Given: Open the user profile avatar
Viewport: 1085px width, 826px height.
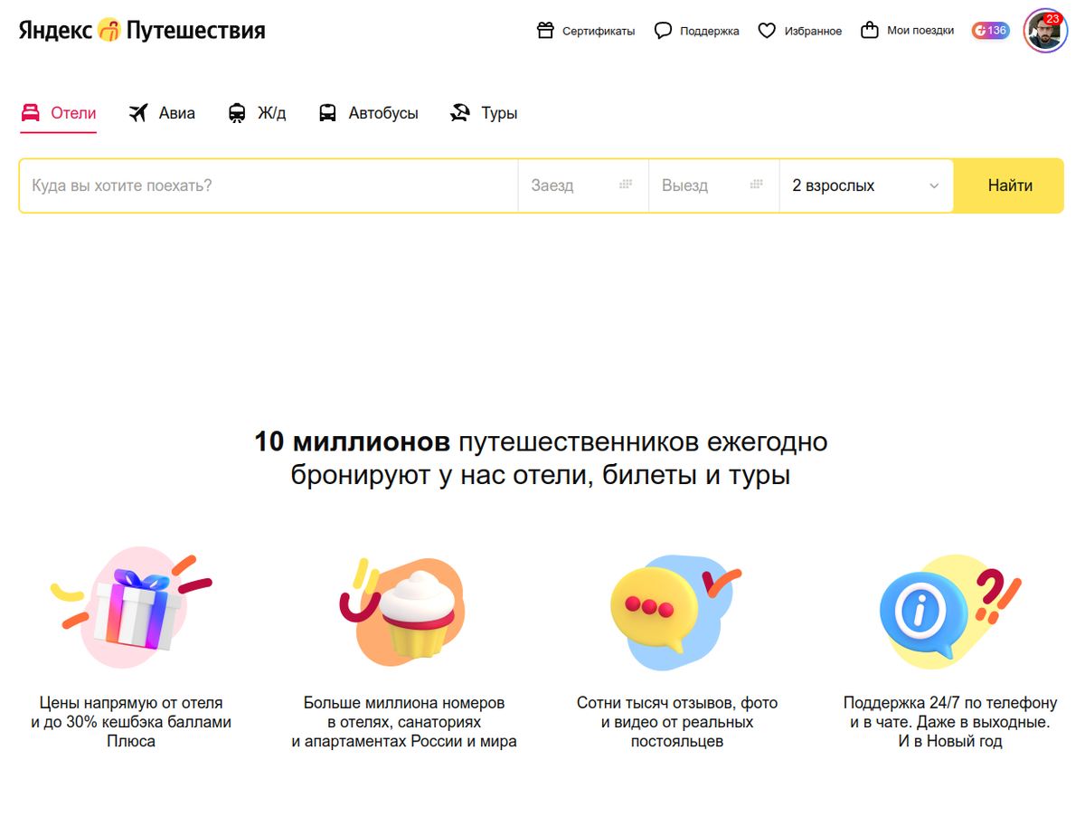Looking at the screenshot, I should (x=1044, y=31).
